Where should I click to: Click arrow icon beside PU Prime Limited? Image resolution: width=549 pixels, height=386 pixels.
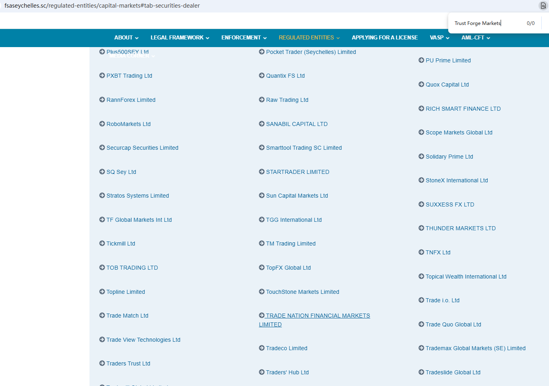pyautogui.click(x=421, y=60)
